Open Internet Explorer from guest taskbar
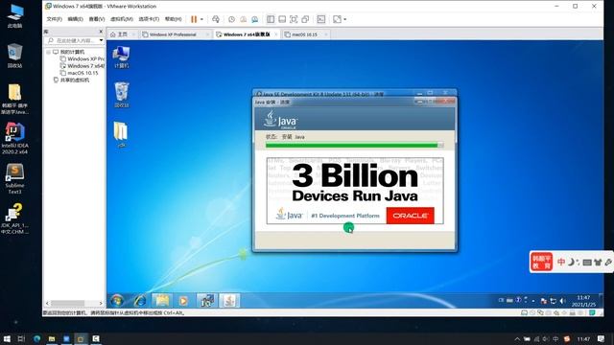 tap(140, 300)
